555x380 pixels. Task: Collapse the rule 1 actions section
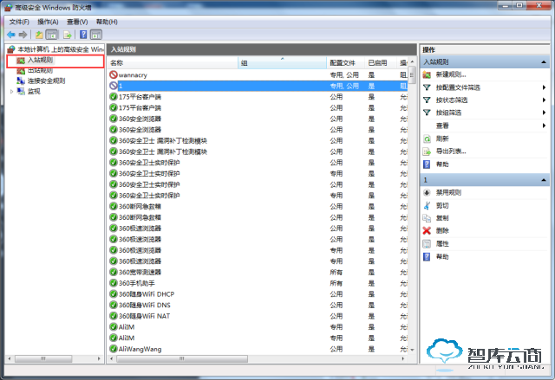[544, 180]
